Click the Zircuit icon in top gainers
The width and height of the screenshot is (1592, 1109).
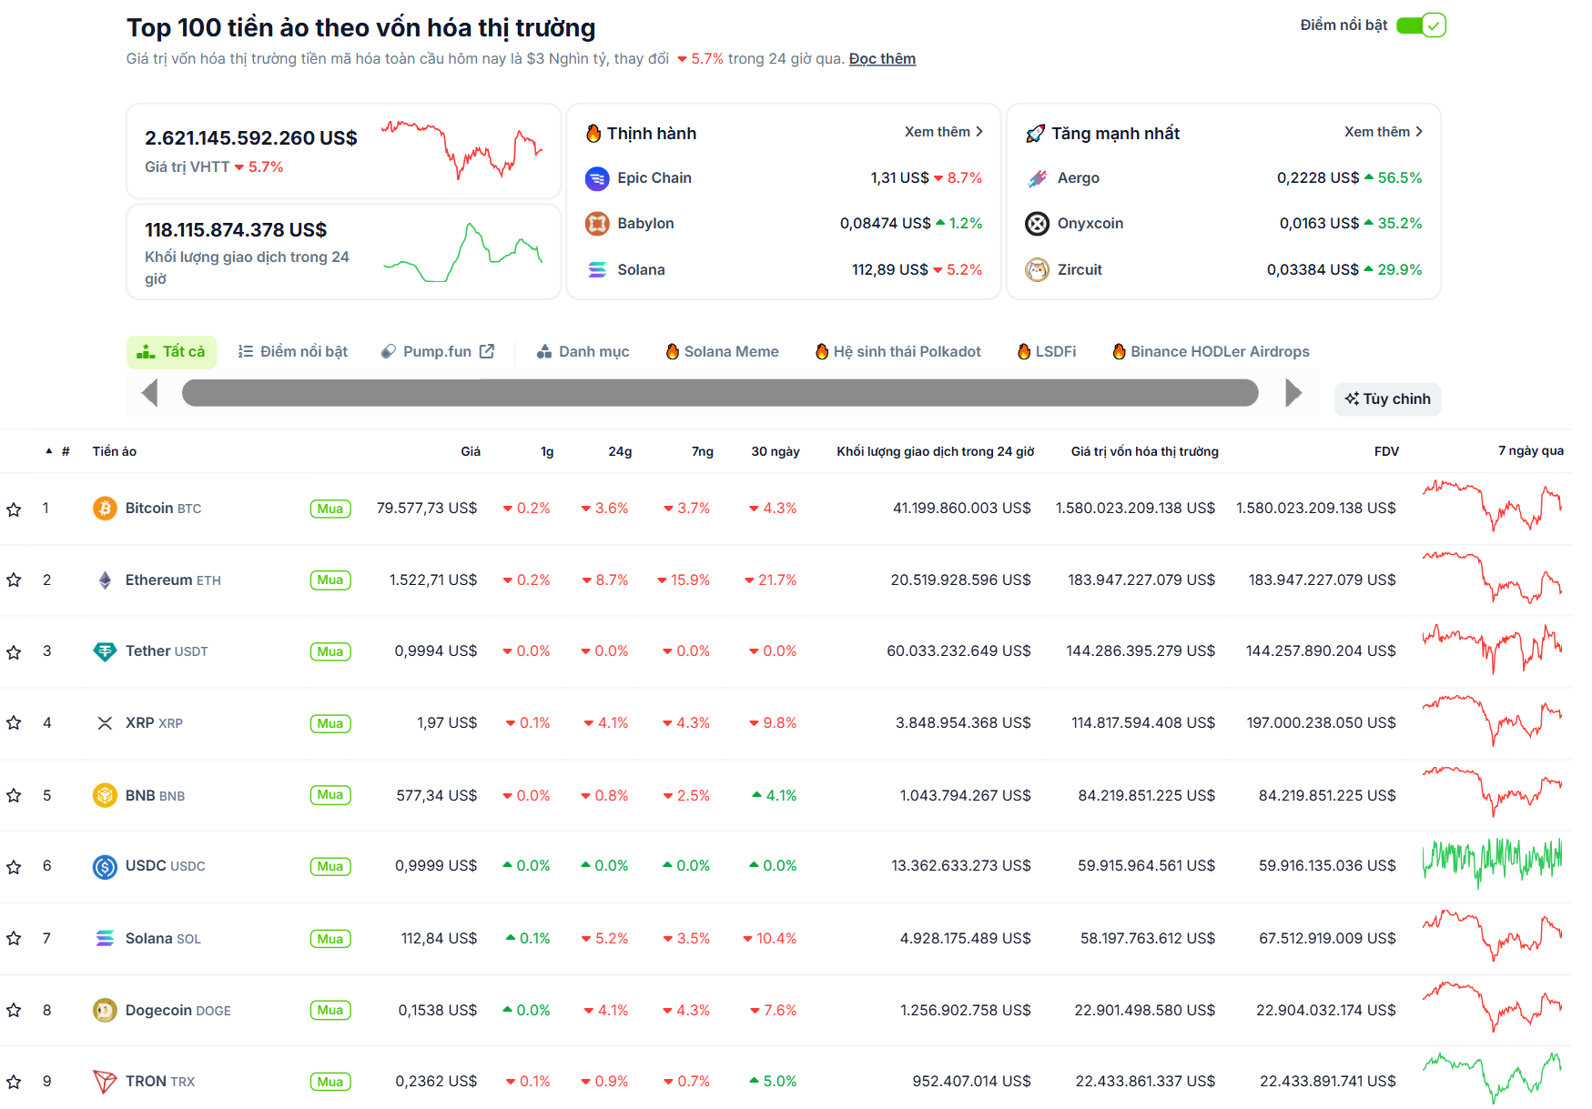point(1037,270)
